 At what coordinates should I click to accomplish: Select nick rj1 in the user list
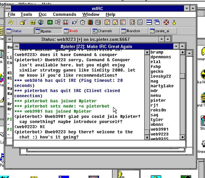[154, 105]
